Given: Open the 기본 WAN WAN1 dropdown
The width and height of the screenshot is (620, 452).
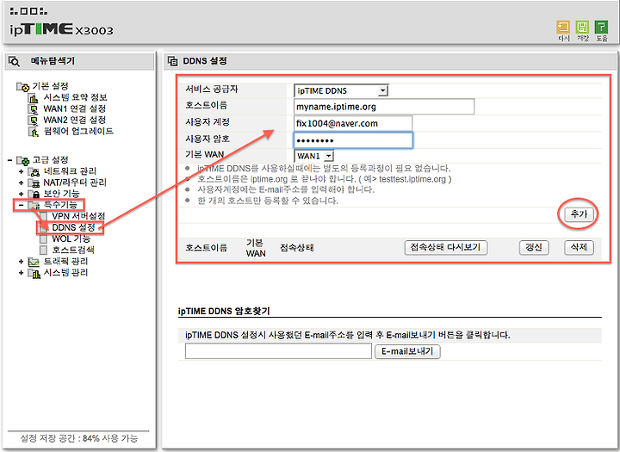Looking at the screenshot, I should point(314,156).
